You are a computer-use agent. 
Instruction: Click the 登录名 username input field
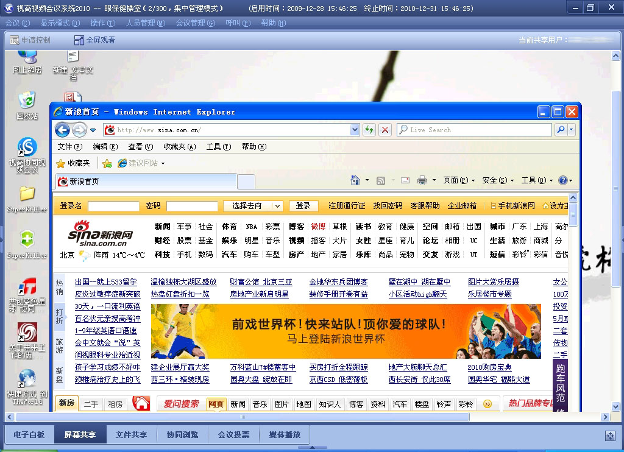tap(113, 206)
